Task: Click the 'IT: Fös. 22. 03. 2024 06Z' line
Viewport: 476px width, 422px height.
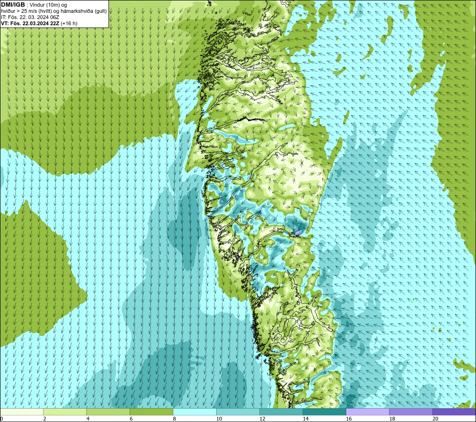Action: point(30,17)
